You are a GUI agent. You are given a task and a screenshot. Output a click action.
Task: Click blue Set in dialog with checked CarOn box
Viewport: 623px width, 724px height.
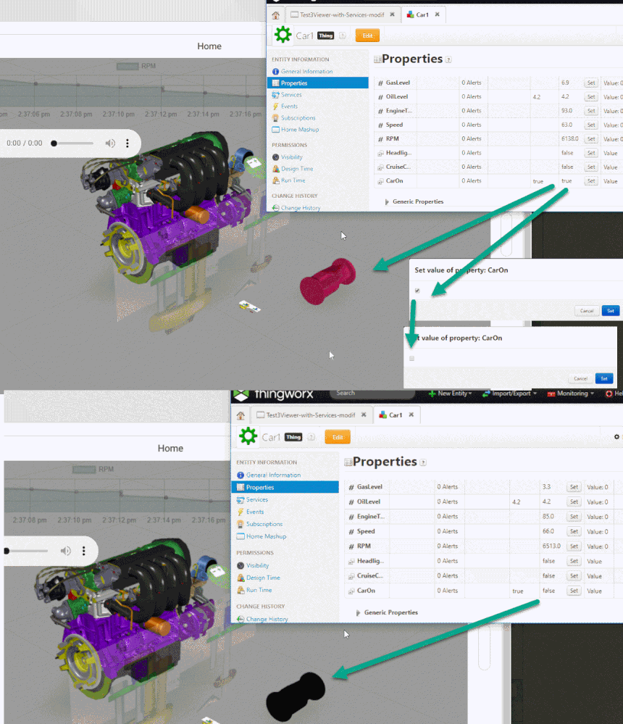611,311
